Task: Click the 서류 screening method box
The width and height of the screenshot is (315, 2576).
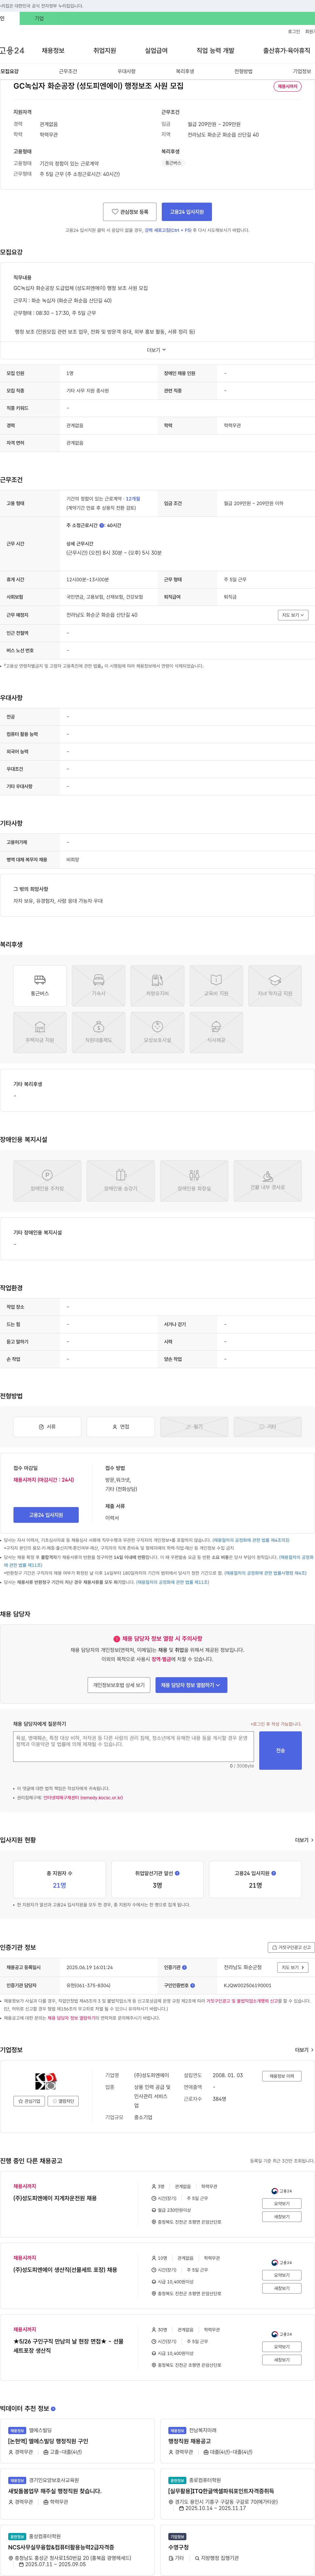Action: [47, 1427]
